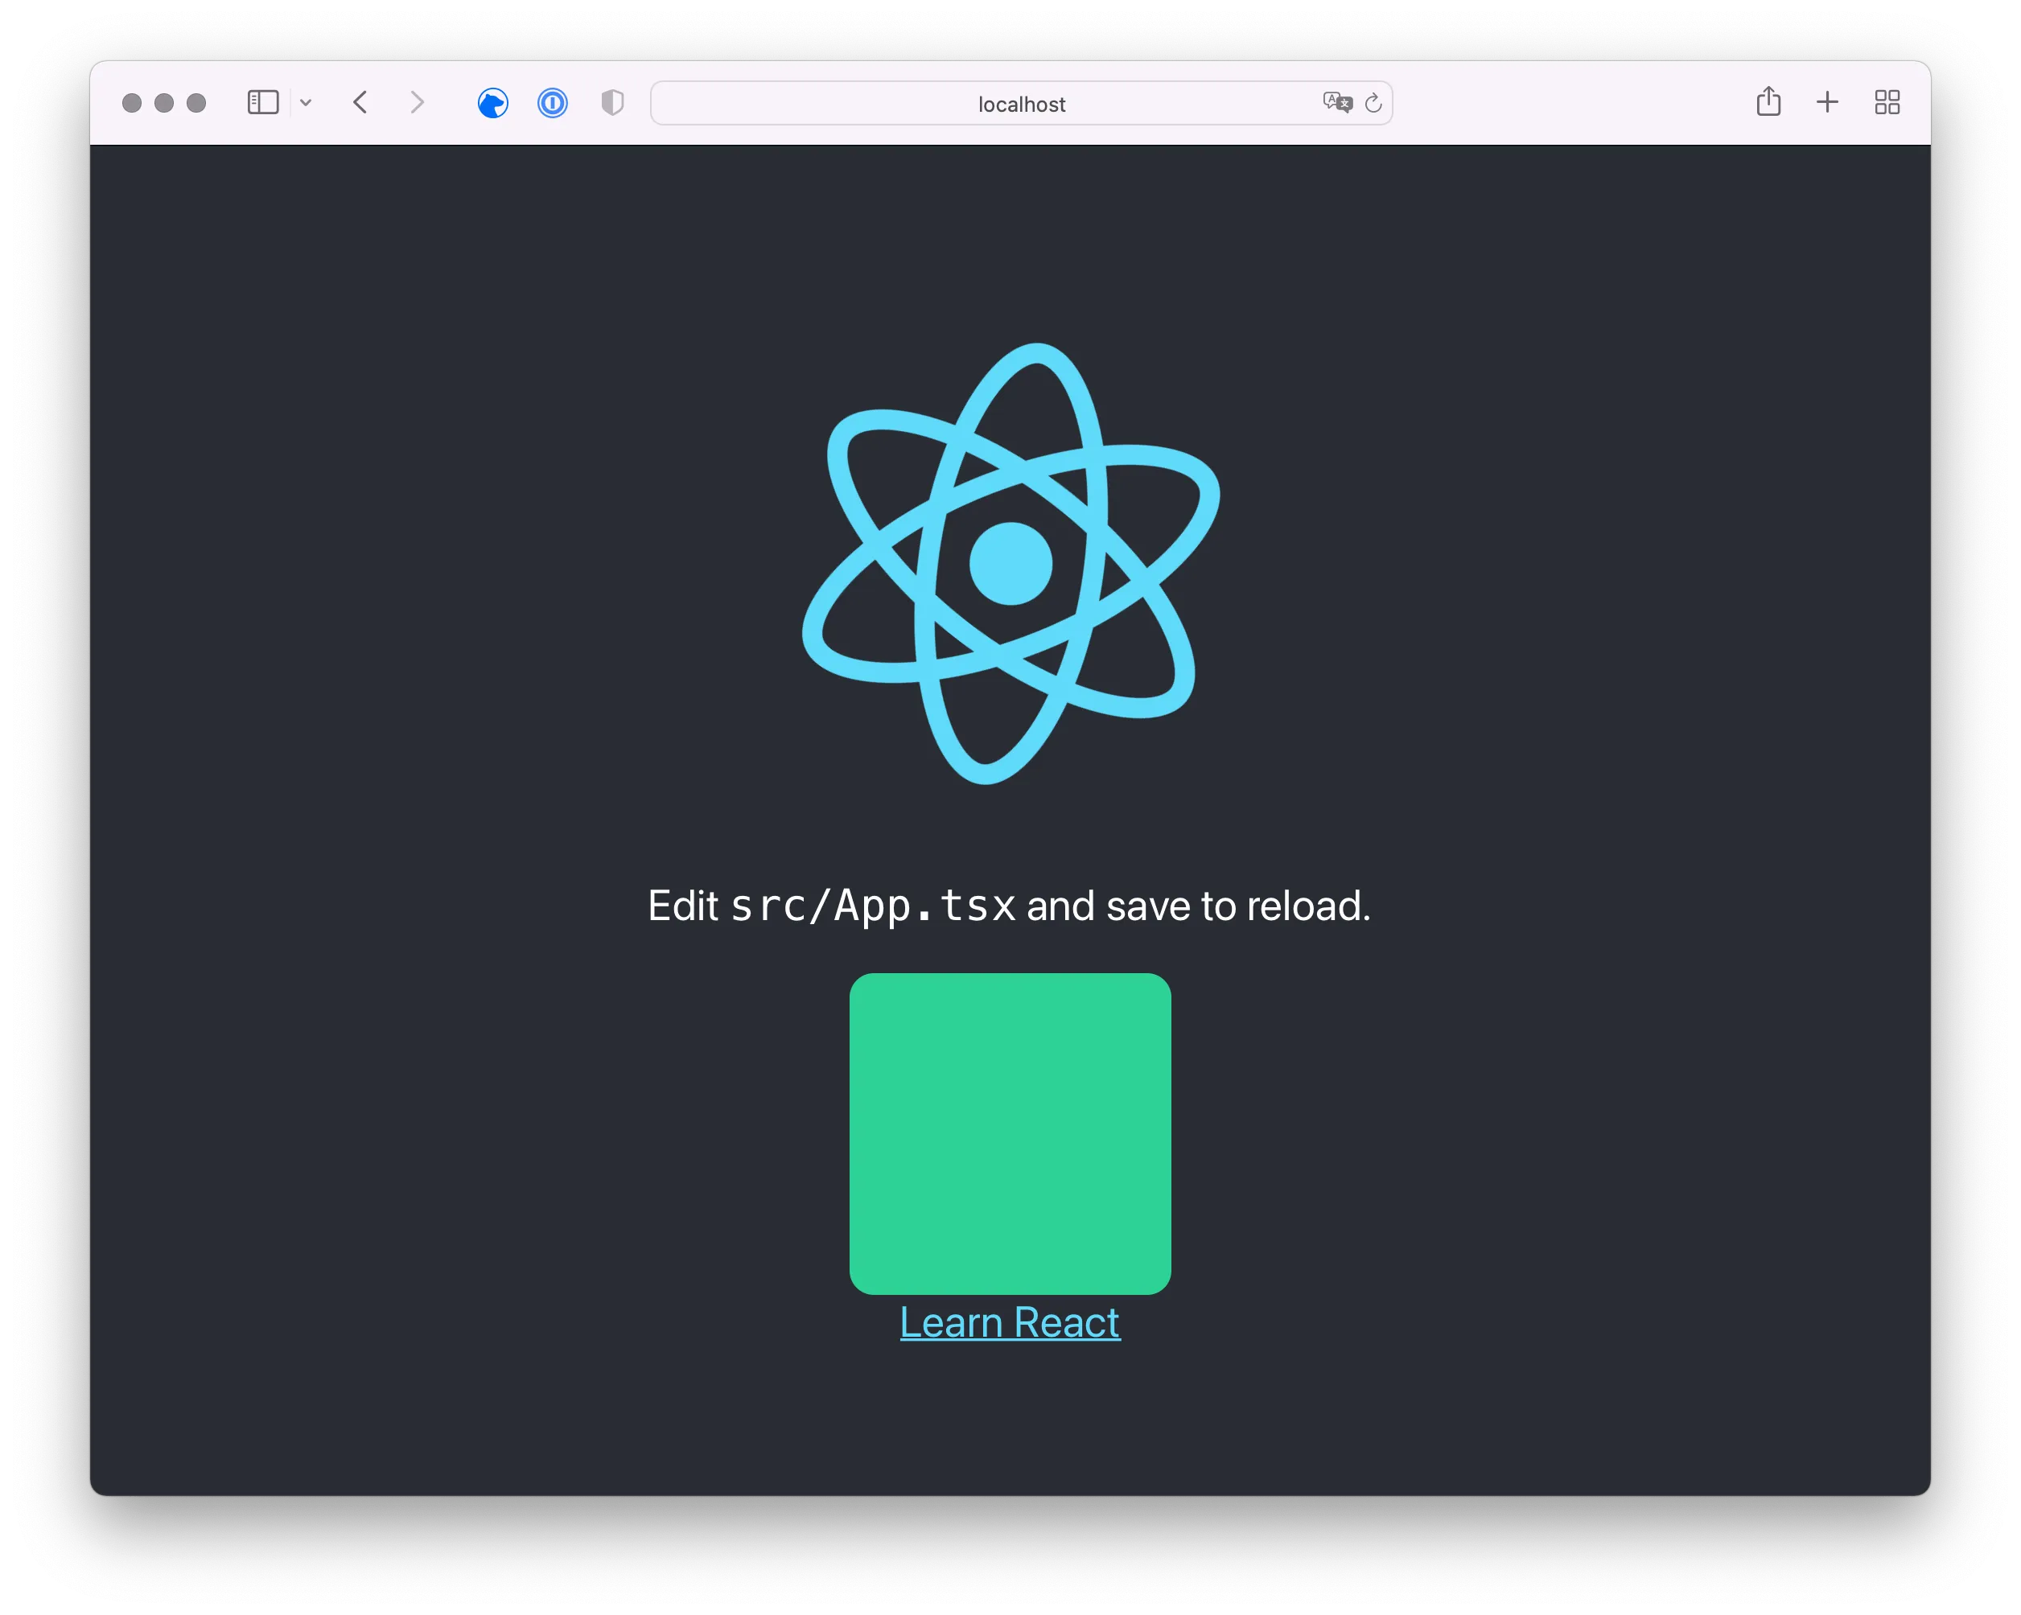The height and width of the screenshot is (1615, 2021).
Task: Reload the localhost page
Action: pyautogui.click(x=1373, y=103)
